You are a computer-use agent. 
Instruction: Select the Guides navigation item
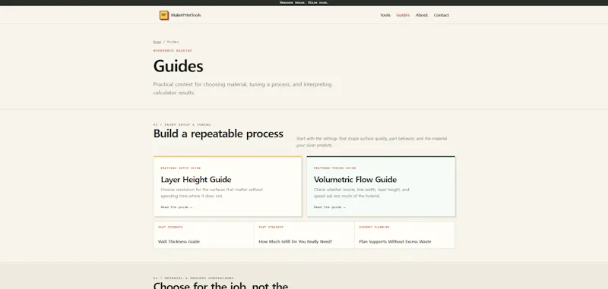point(403,15)
